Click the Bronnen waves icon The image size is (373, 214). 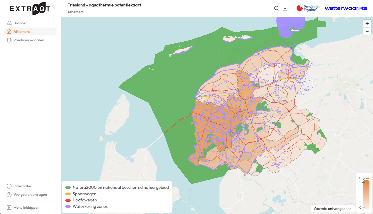tap(9, 23)
